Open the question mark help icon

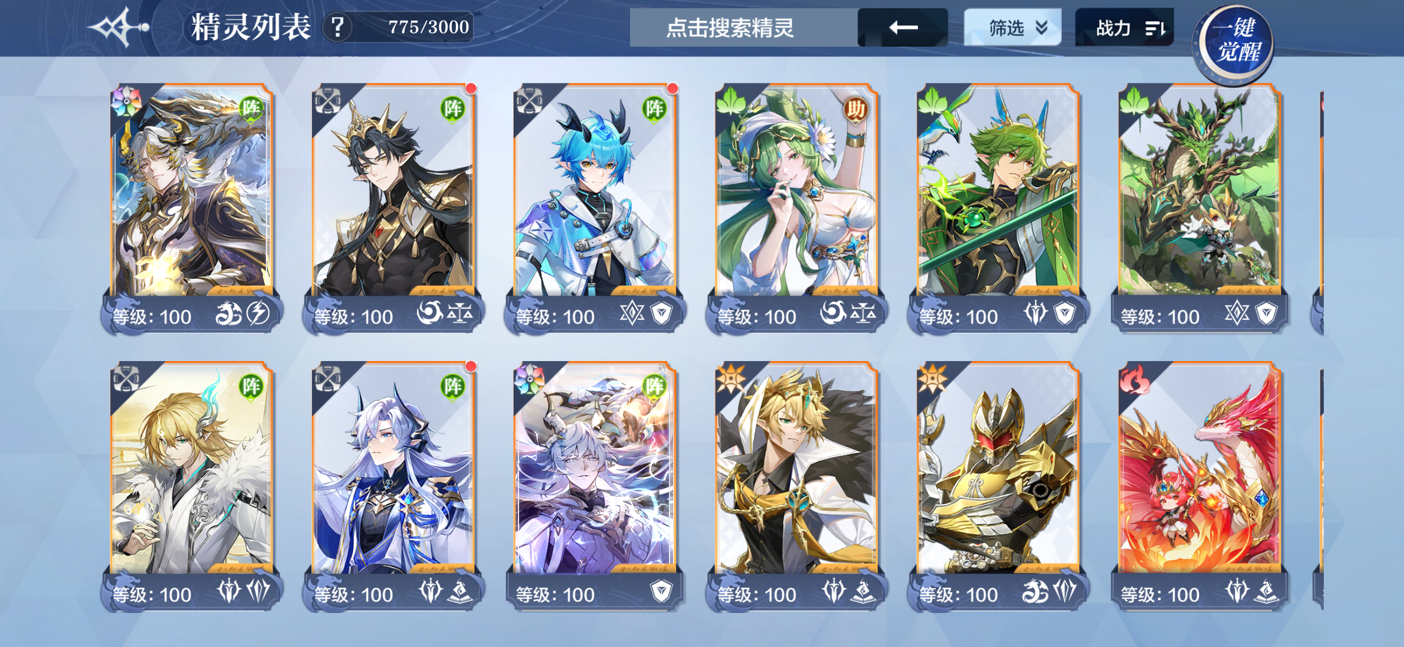click(x=338, y=27)
